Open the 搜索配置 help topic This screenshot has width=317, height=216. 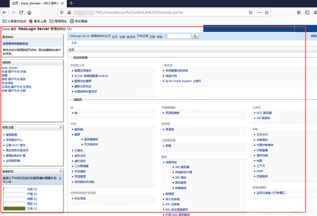[x=11, y=135]
